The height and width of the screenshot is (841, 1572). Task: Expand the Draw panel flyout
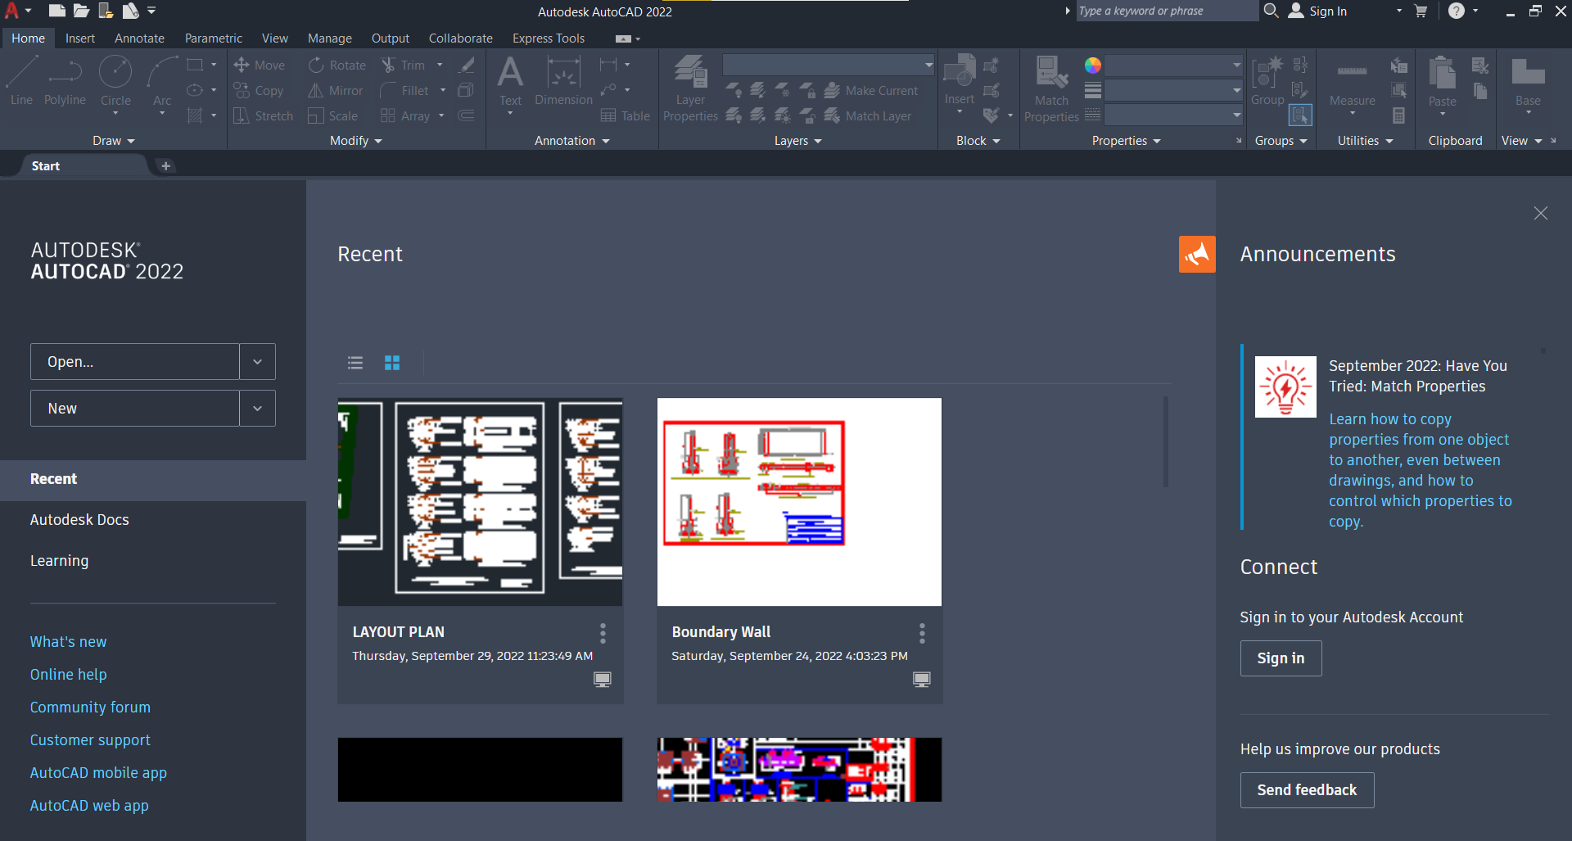tap(113, 141)
